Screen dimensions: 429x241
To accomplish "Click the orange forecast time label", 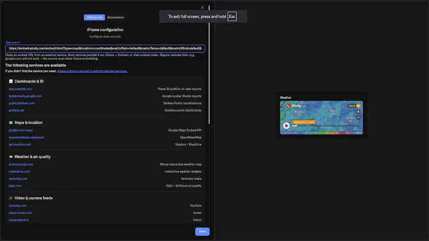I will point(304,122).
